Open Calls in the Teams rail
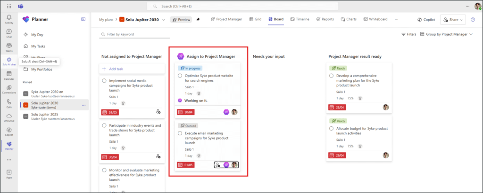This screenshot has width=483, height=193. [x=9, y=103]
